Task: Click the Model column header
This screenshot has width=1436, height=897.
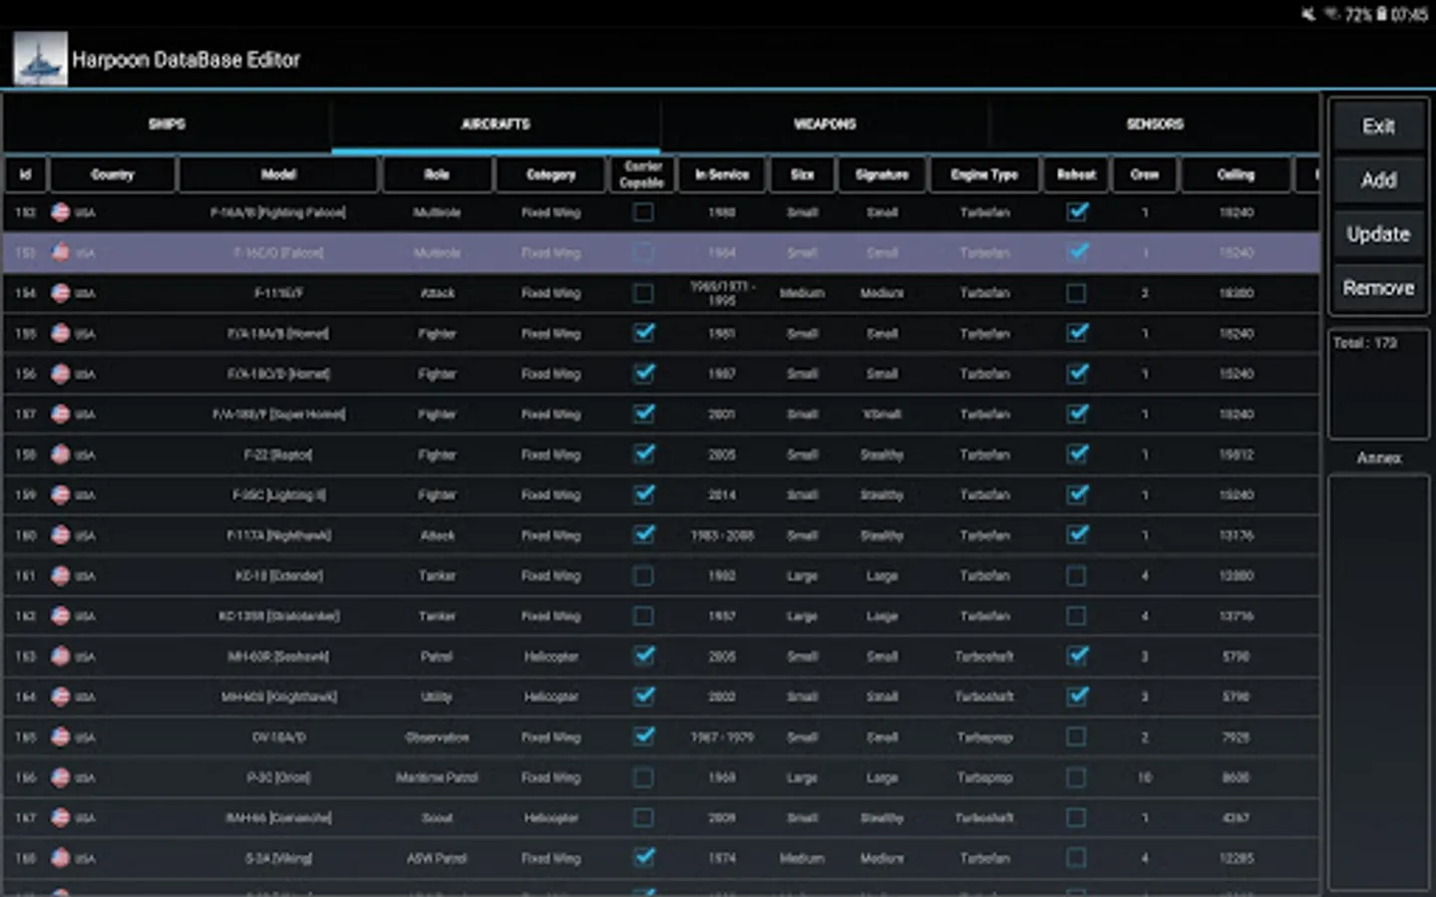Action: click(278, 174)
